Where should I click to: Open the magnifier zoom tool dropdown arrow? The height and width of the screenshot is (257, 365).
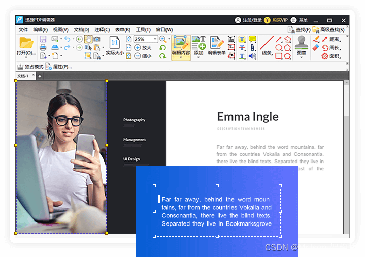click(169, 39)
